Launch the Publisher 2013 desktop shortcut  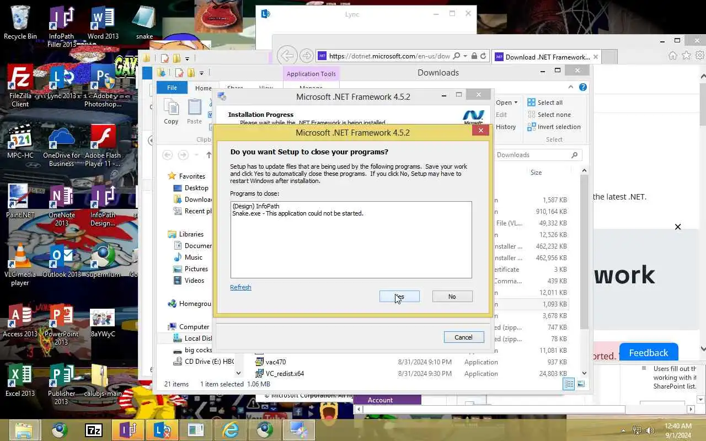tap(61, 384)
